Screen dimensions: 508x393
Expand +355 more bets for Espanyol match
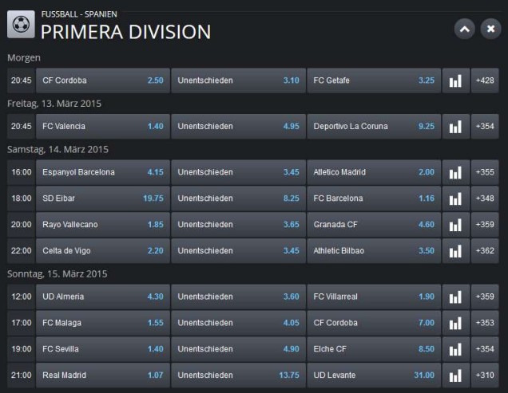click(485, 172)
